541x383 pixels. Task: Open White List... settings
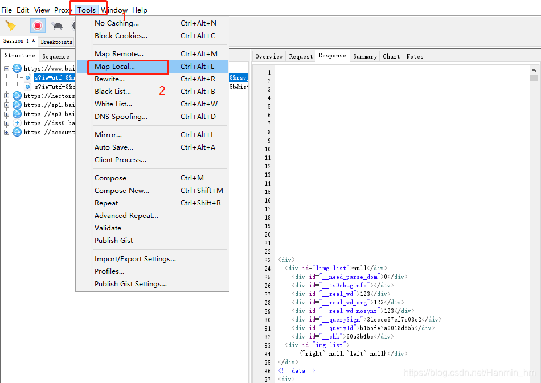(152, 104)
